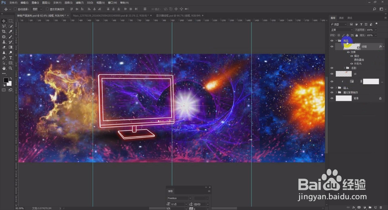Image resolution: width=388 pixels, height=210 pixels.
Task: Expand the 组 1 group arrow
Action: click(336, 88)
